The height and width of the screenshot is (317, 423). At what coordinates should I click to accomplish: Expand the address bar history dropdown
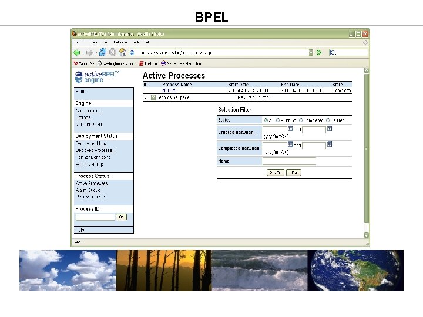pyautogui.click(x=311, y=53)
